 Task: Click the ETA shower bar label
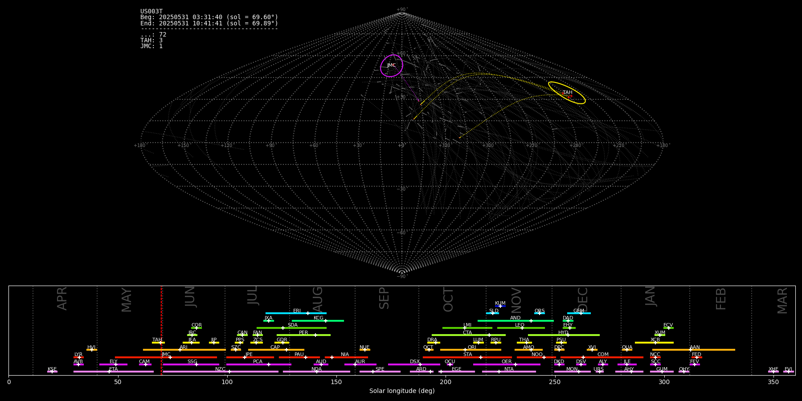114,369
